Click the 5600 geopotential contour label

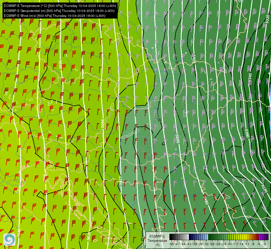coord(103,124)
